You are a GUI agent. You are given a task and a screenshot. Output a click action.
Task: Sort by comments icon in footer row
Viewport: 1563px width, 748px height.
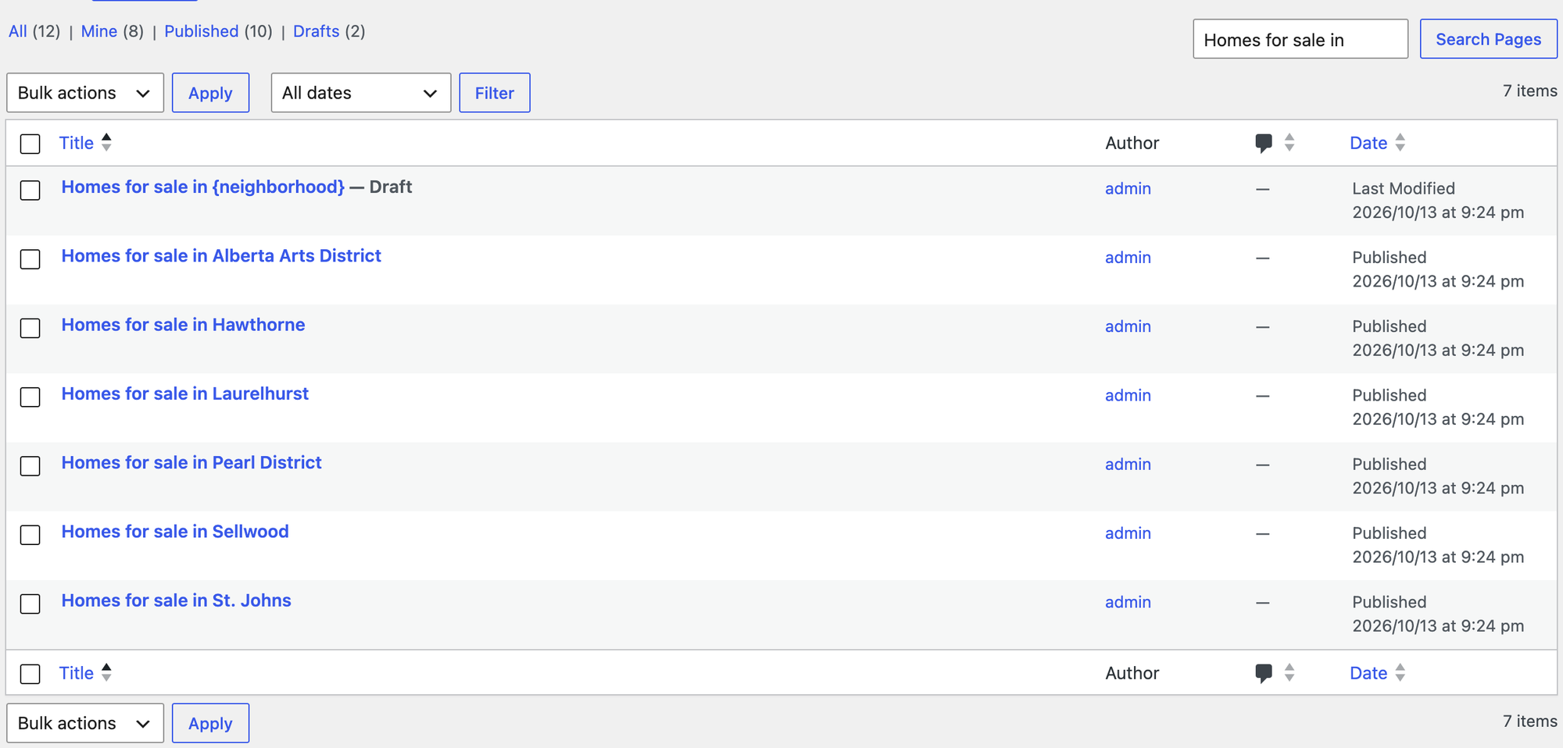[1264, 673]
